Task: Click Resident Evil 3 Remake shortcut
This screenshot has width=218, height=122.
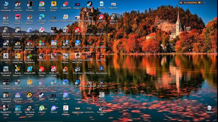Action: coord(6,84)
